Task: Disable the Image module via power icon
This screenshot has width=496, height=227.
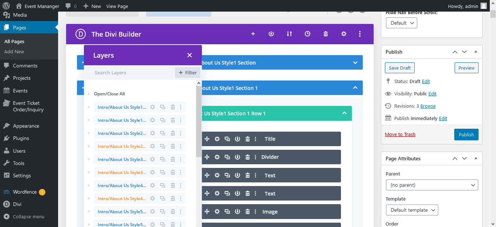Action: click(237, 211)
